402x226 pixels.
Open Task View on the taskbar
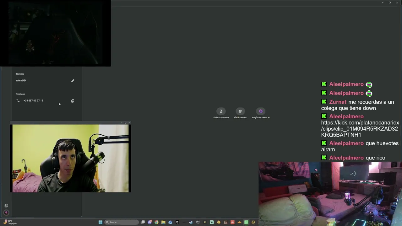coord(143,222)
